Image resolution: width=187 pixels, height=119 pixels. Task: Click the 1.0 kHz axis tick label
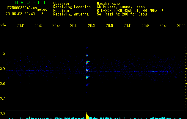tap(2, 54)
